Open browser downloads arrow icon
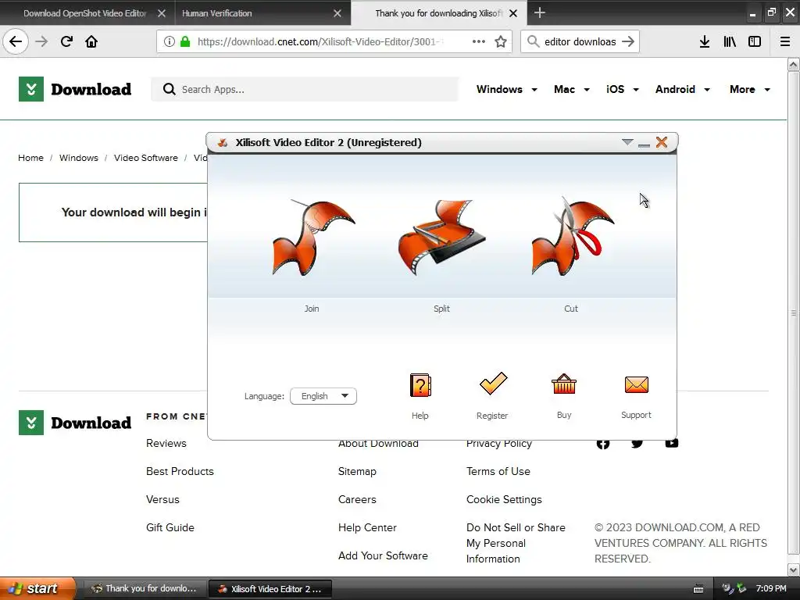800x600 pixels. click(x=705, y=41)
